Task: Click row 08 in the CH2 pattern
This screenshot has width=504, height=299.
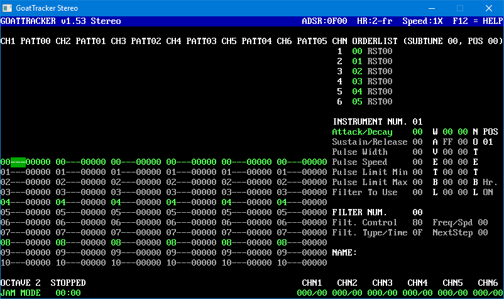Action: point(80,243)
